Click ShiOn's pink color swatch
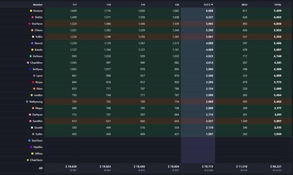This screenshot has width=293, height=175. tap(32, 17)
